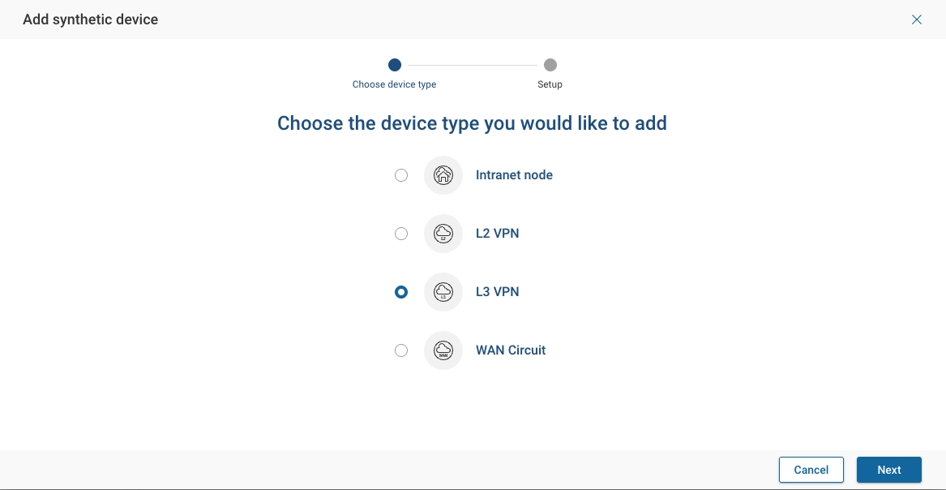This screenshot has width=946, height=490.
Task: Click the Cancel button
Action: 811,470
